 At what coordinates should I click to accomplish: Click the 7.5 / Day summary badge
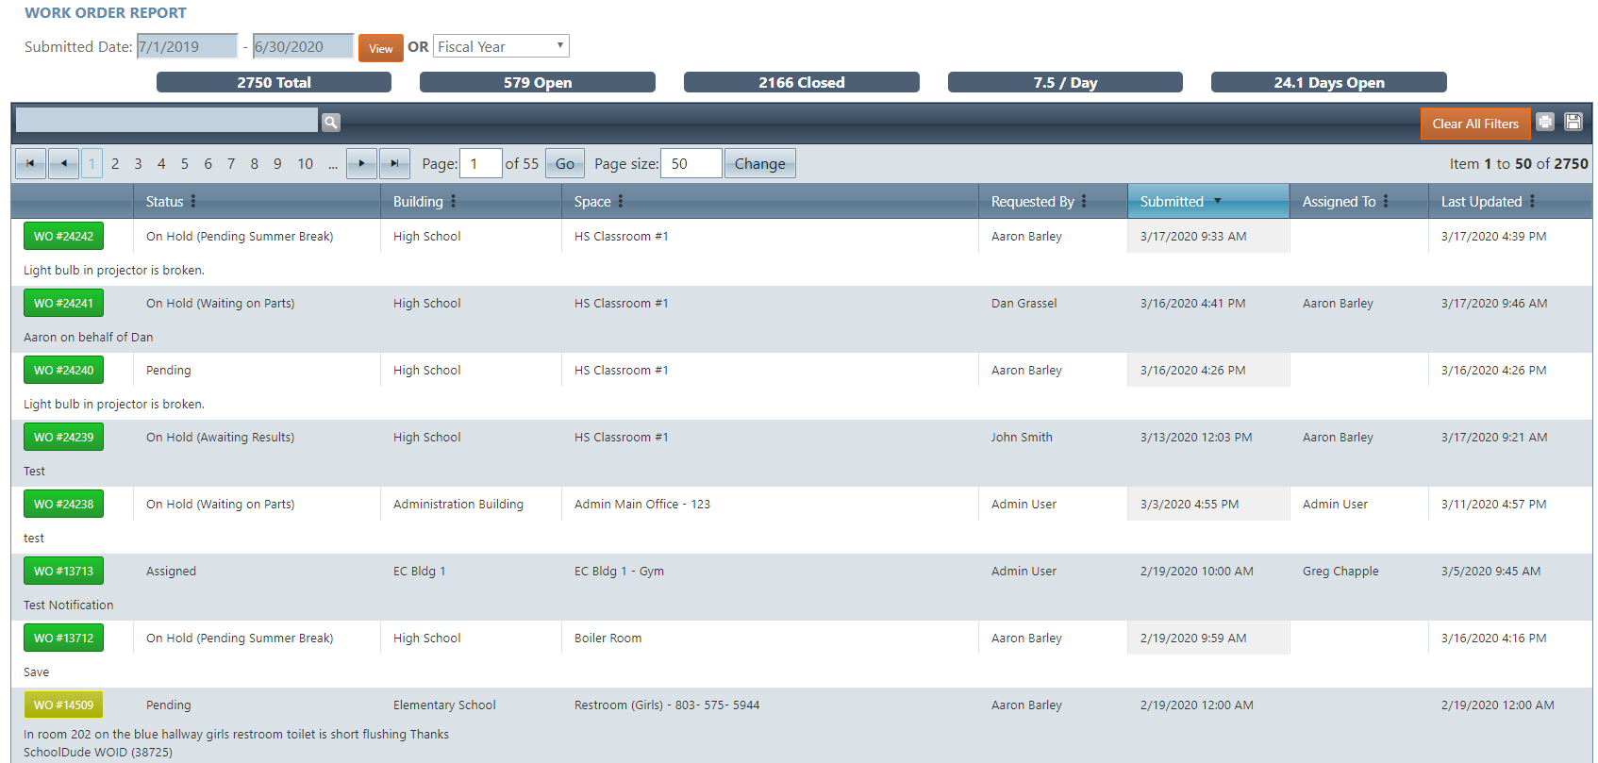click(1065, 82)
